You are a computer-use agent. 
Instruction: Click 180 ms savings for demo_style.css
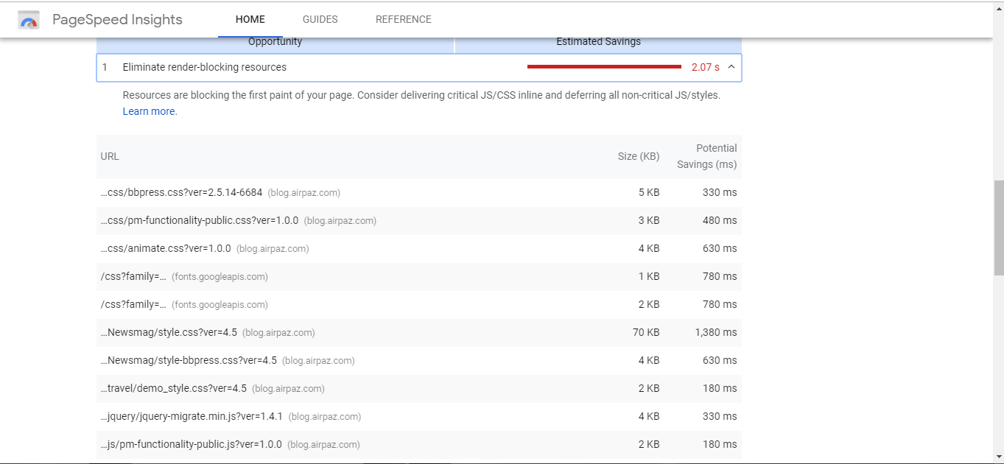coord(720,388)
